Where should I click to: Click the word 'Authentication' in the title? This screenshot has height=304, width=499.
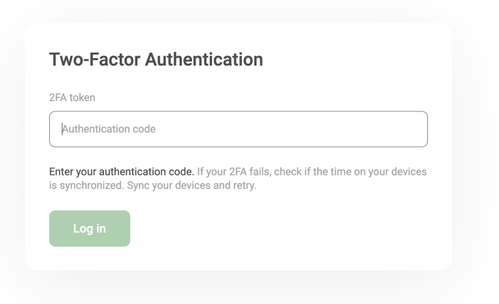(x=204, y=59)
